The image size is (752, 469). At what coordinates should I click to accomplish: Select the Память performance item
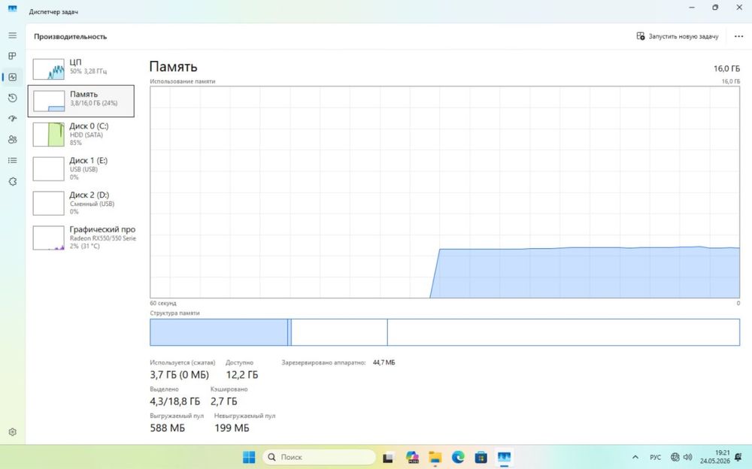(x=81, y=101)
